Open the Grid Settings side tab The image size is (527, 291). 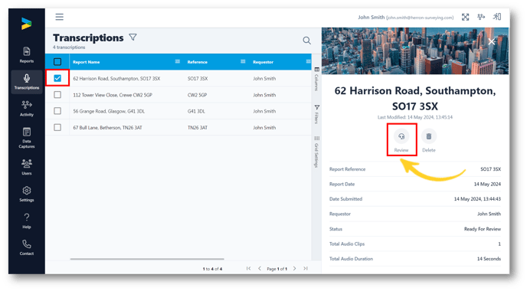316,152
